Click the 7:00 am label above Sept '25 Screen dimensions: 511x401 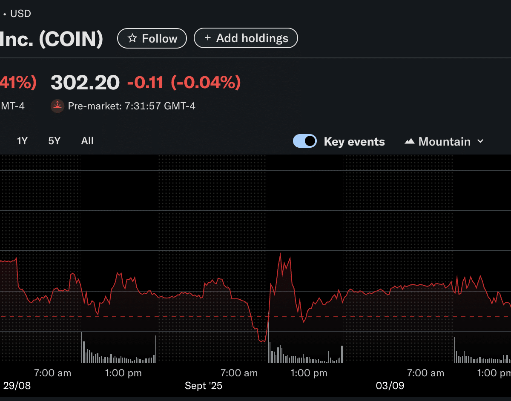239,373
